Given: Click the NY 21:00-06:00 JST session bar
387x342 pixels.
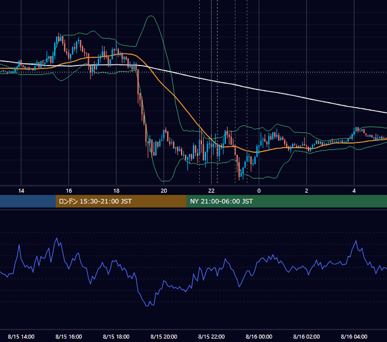Looking at the screenshot, I should (286, 201).
